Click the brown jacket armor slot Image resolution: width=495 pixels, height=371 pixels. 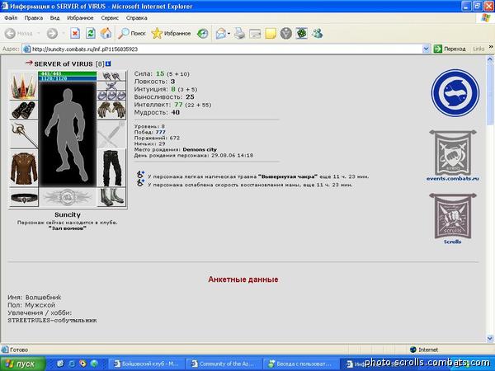coord(24,168)
